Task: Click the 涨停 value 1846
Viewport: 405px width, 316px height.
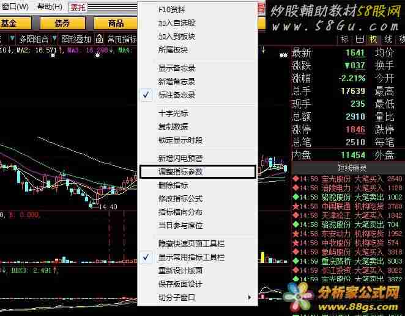Action: tap(355, 129)
